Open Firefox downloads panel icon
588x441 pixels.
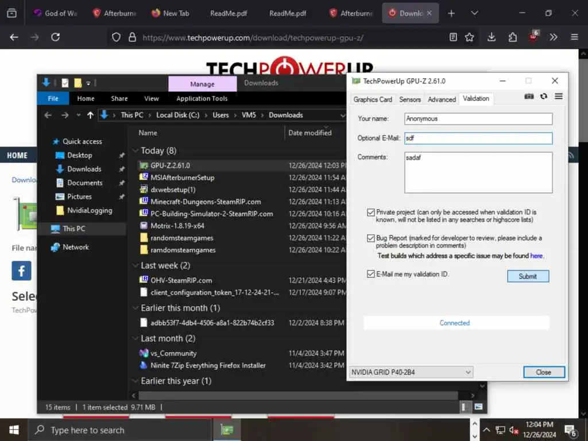pyautogui.click(x=492, y=37)
